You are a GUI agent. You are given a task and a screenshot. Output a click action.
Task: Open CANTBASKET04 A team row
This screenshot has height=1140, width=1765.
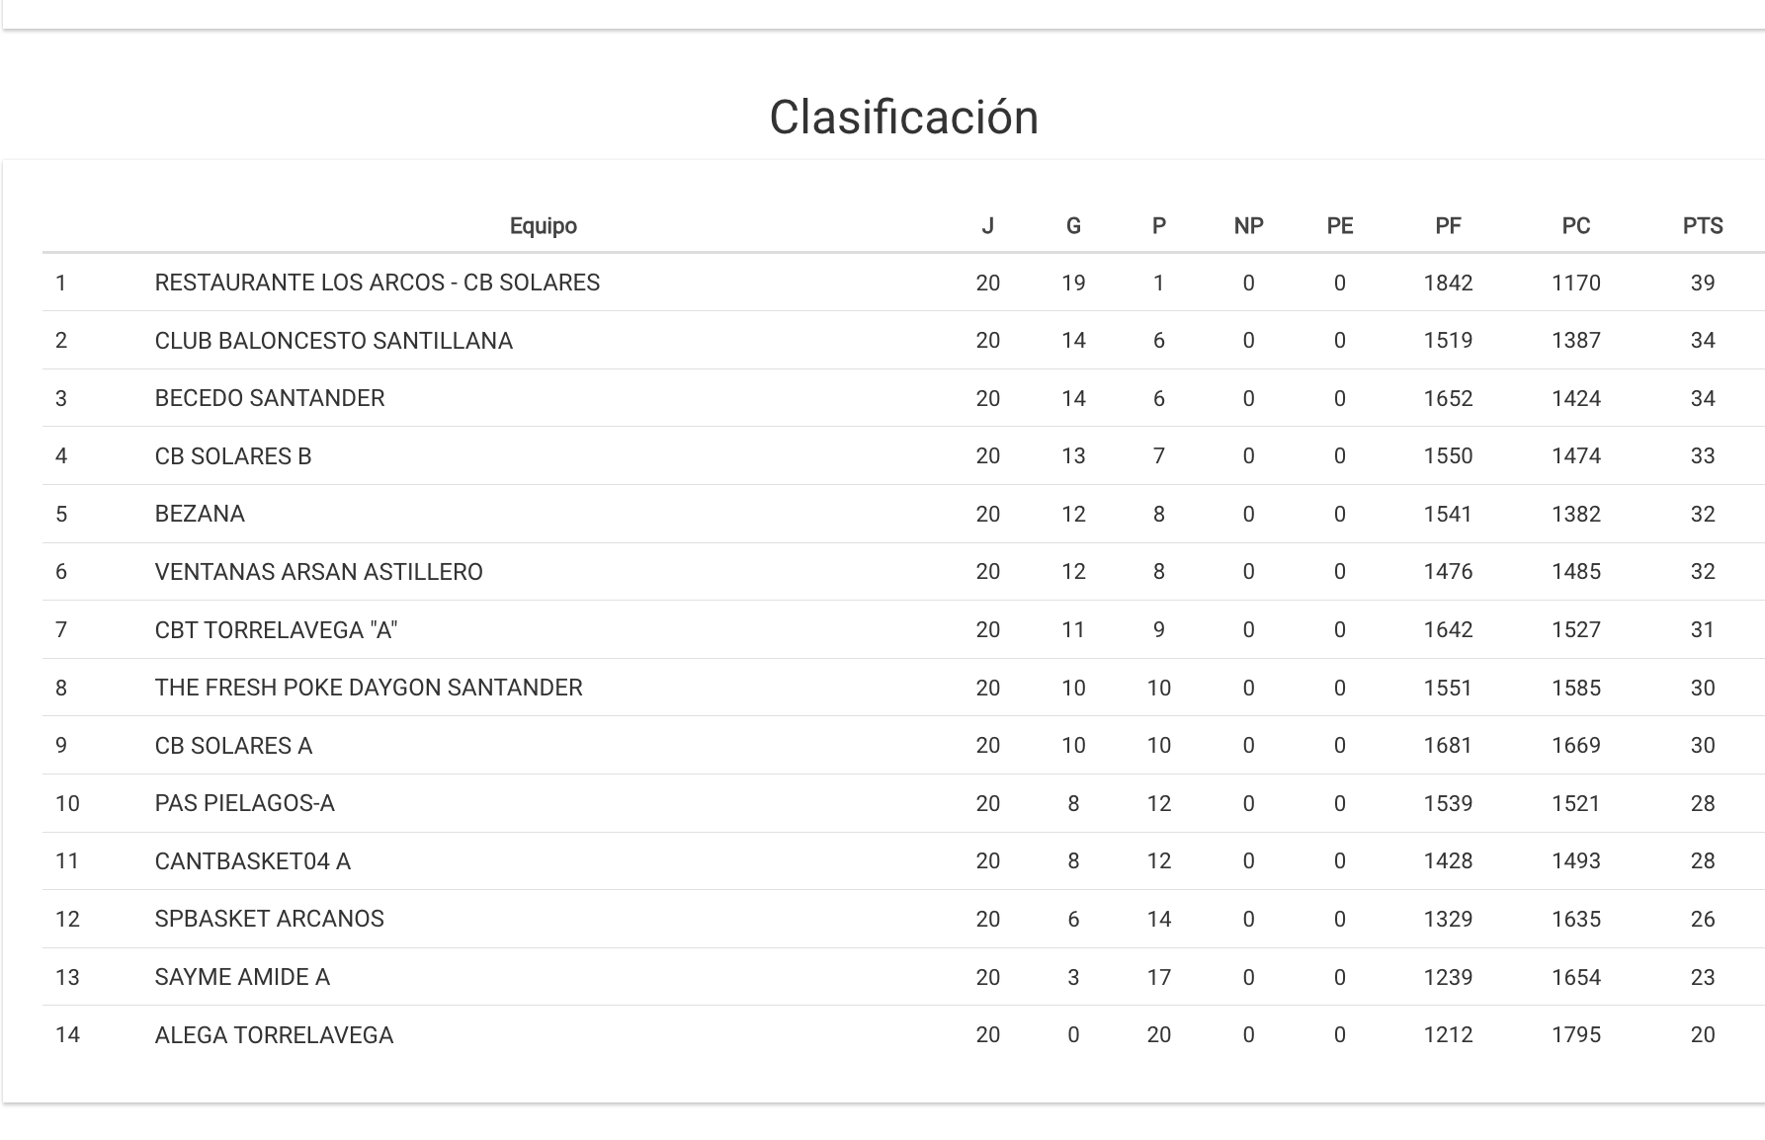[x=252, y=861]
